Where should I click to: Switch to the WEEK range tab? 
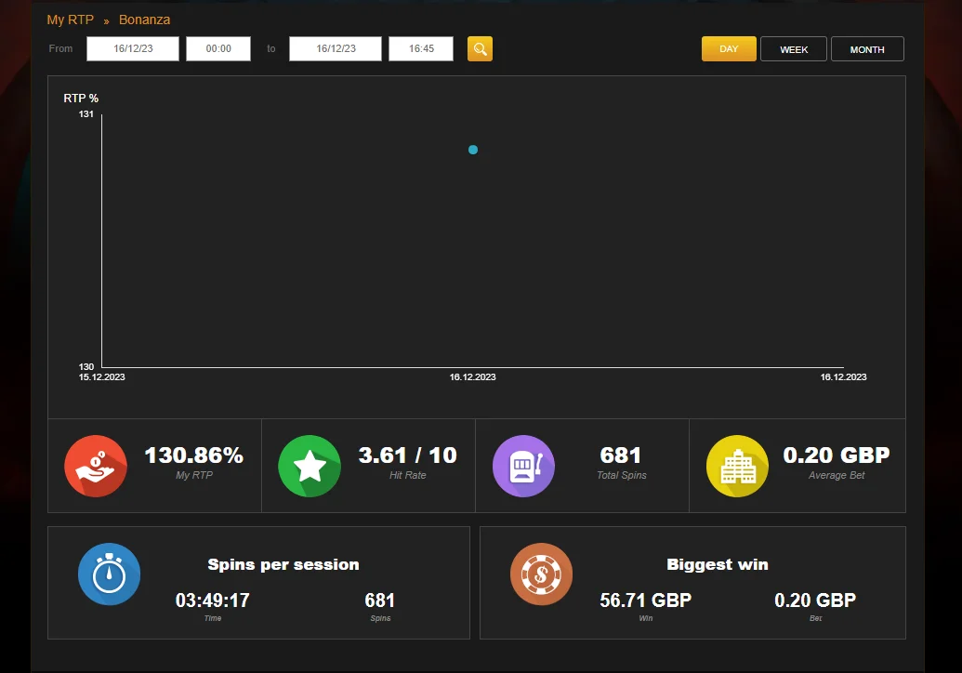click(x=794, y=49)
